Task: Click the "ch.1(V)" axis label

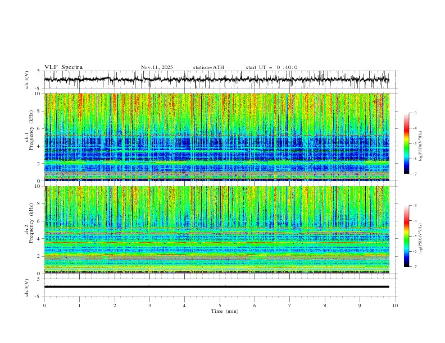Action: point(27,80)
